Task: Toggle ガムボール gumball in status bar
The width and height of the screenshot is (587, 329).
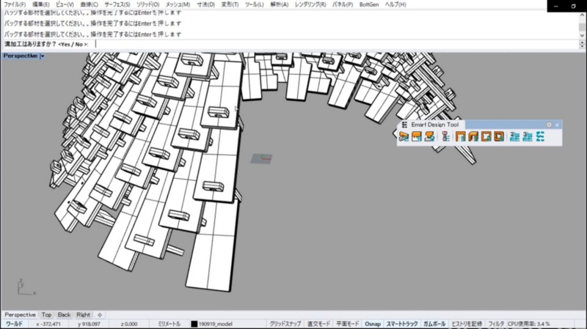Action: point(433,323)
